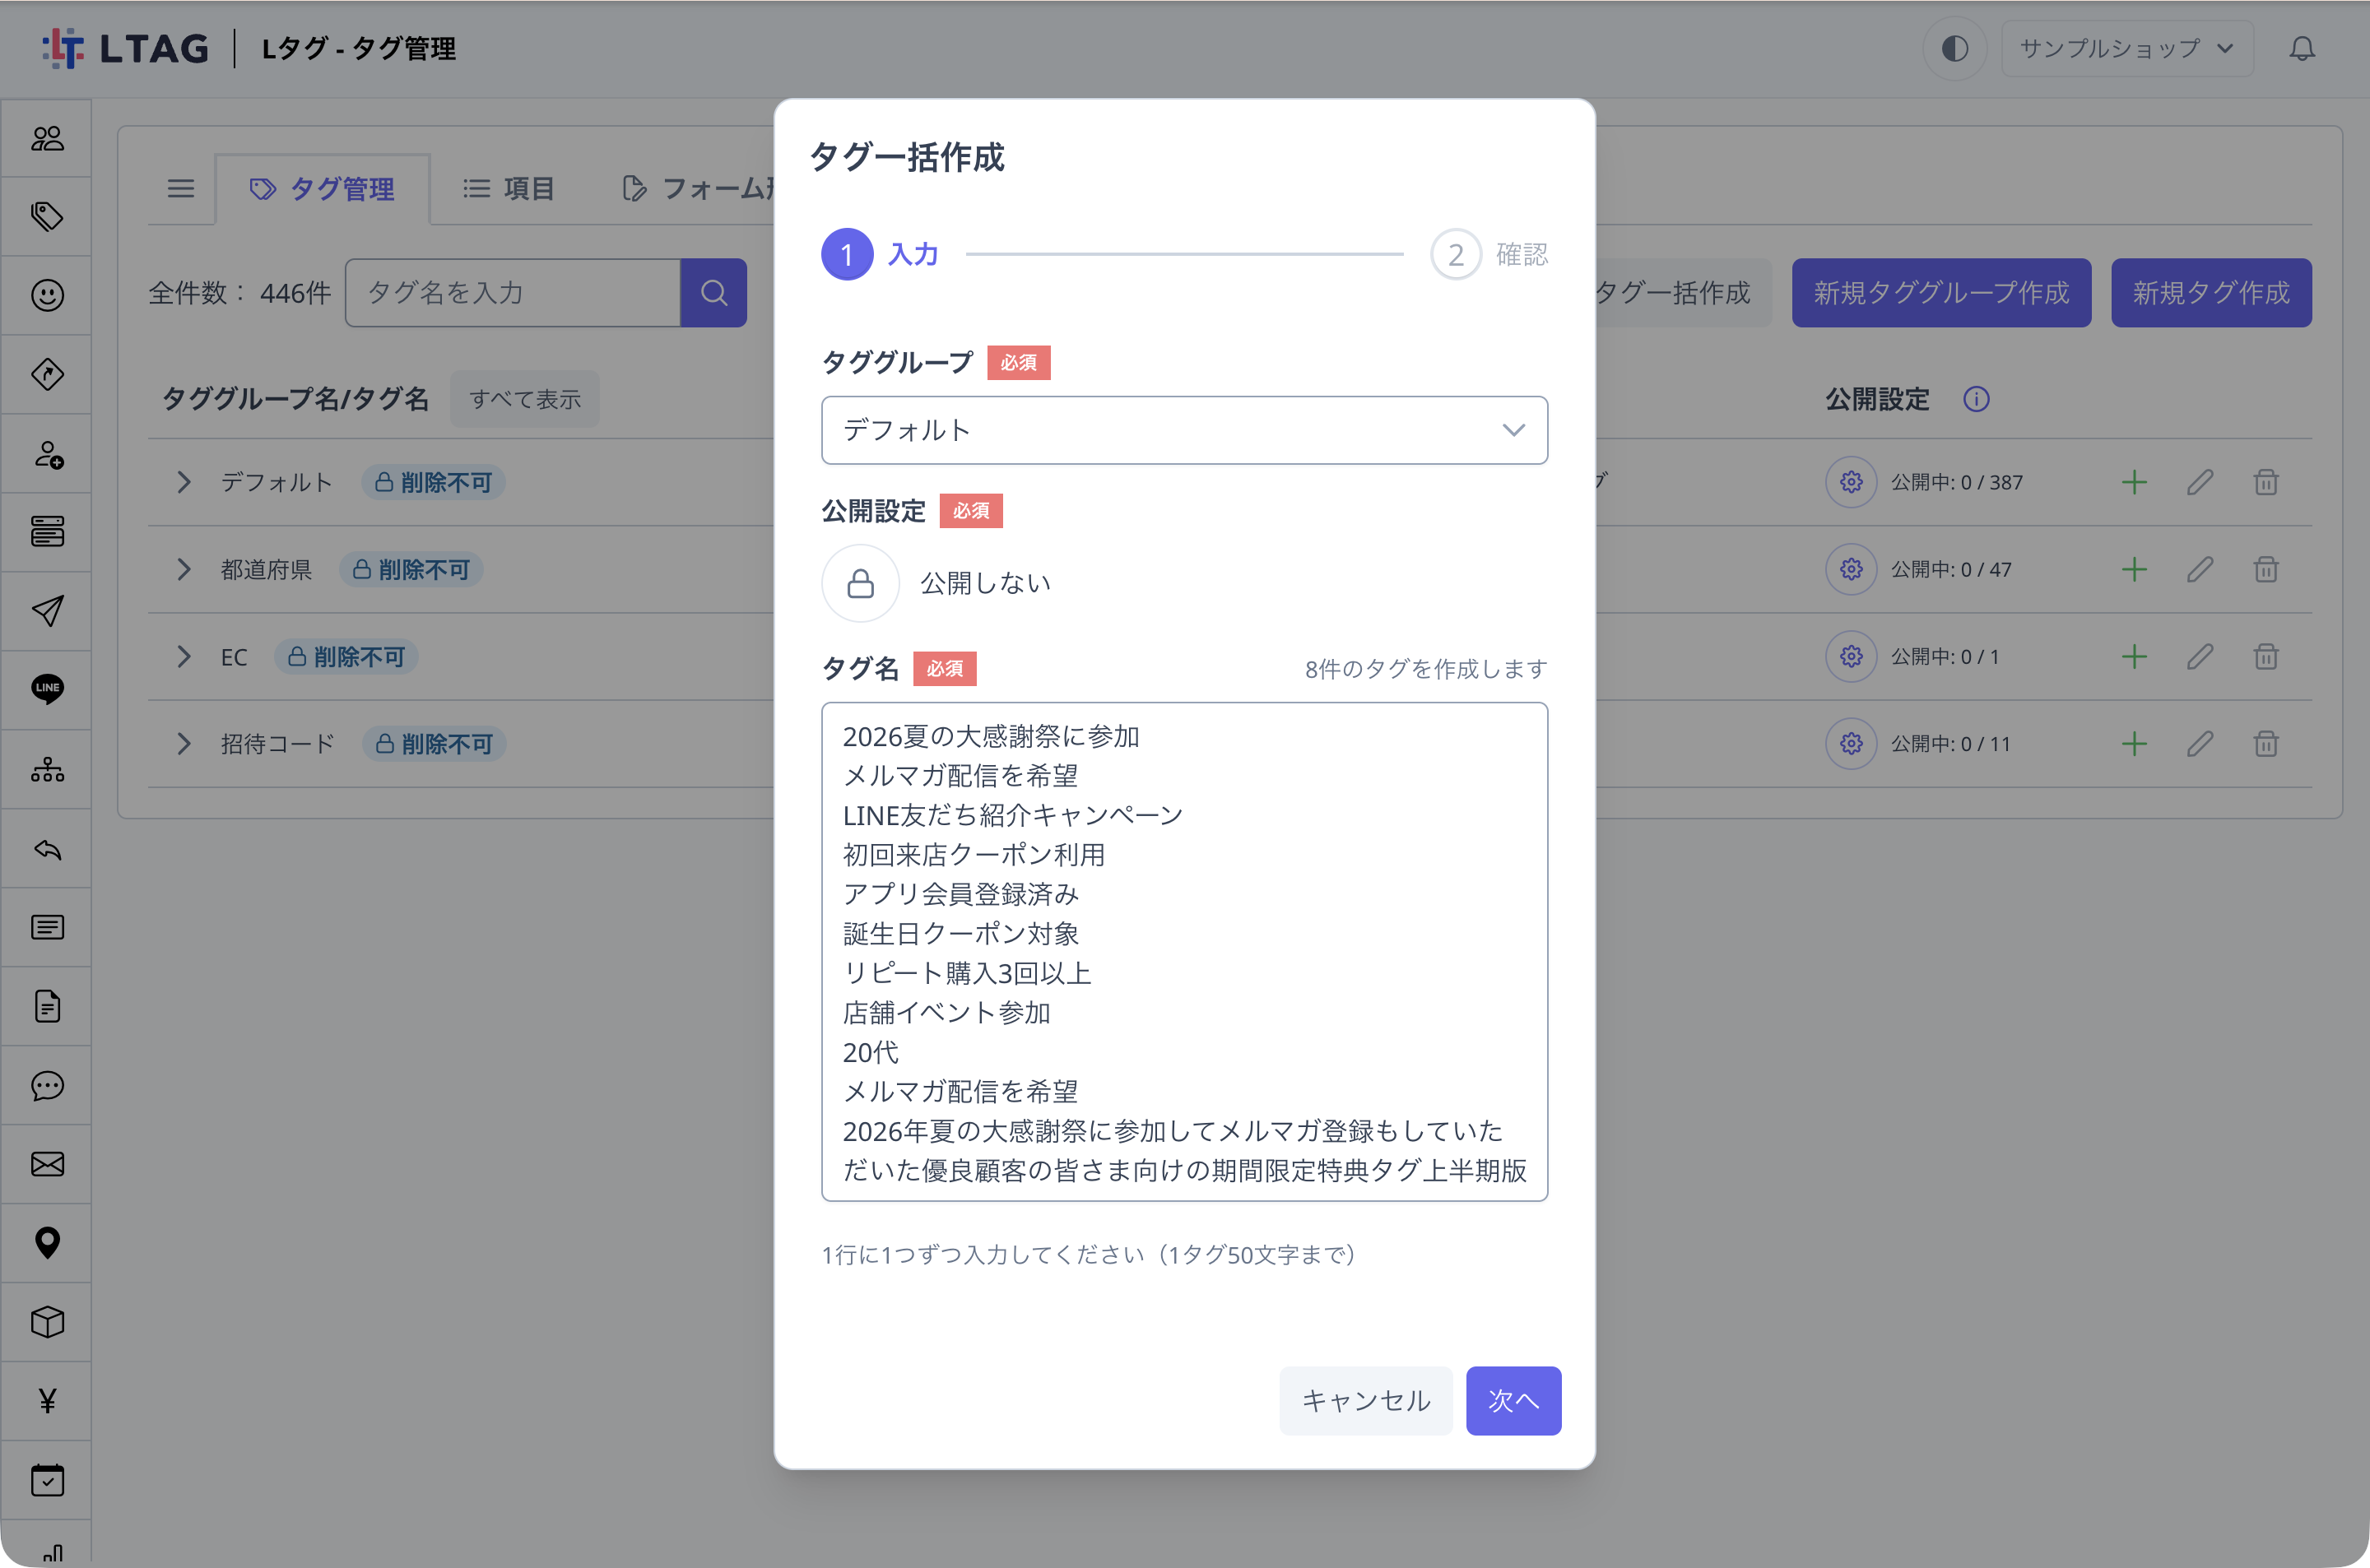Toggle the dark mode contrast button

(x=1954, y=48)
